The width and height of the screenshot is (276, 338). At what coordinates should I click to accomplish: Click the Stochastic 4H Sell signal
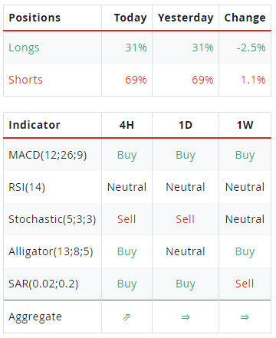coord(127,219)
